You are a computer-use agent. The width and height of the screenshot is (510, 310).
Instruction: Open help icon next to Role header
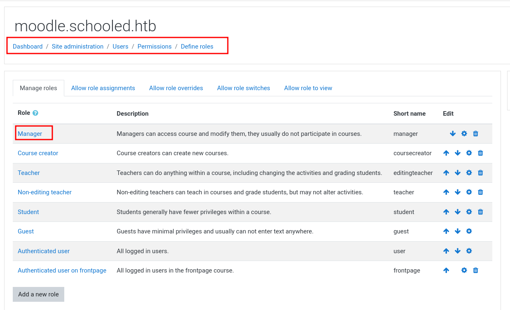35,113
